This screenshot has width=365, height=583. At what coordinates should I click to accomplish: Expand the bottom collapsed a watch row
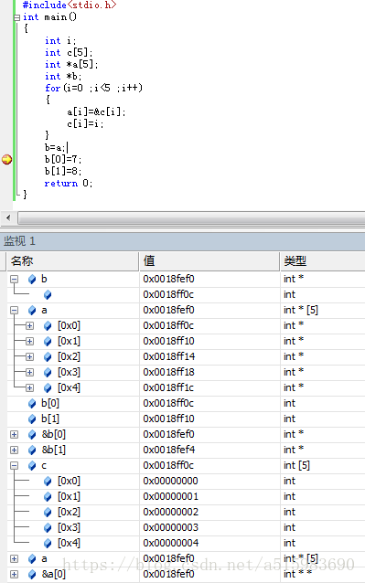coord(14,558)
